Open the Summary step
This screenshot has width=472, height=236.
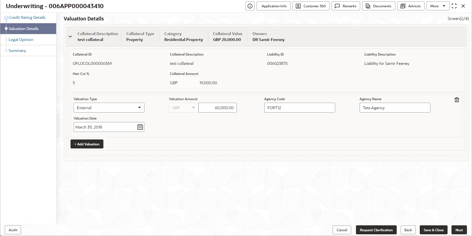click(17, 51)
